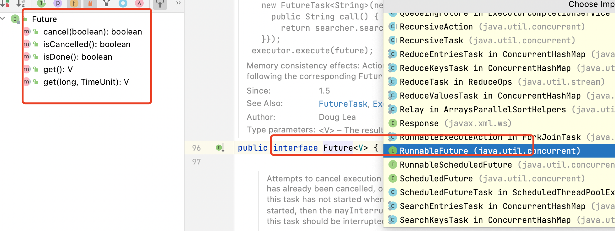Screen dimensions: 615x231
Task: Click the class icon beside RecursiveAction
Action: (x=392, y=27)
